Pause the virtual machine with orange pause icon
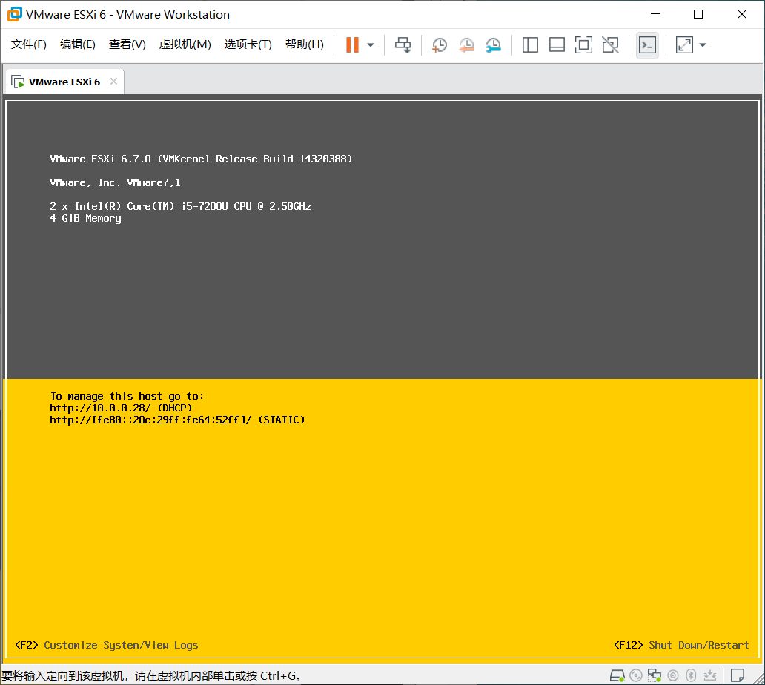This screenshot has height=685, width=765. point(352,45)
